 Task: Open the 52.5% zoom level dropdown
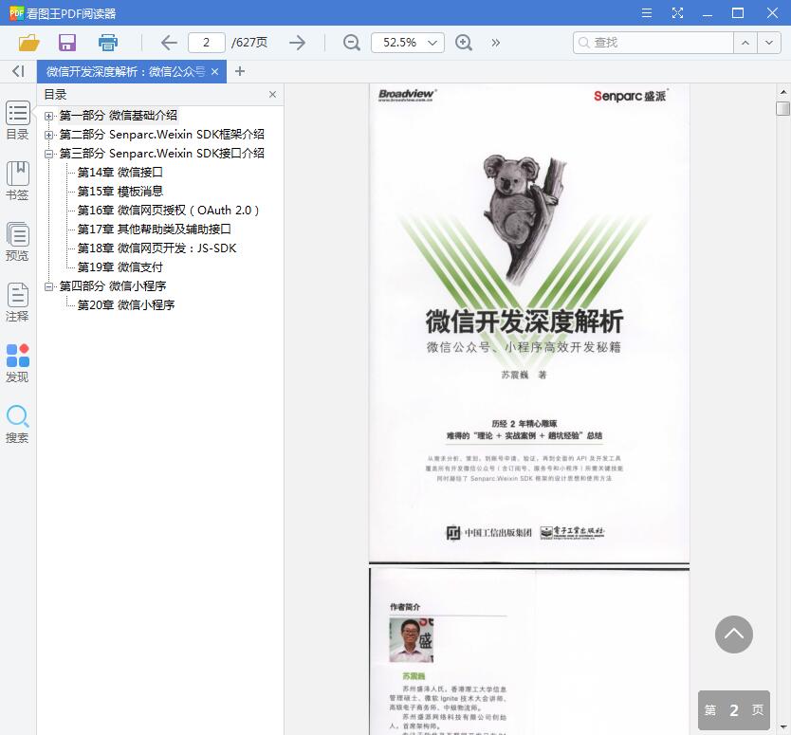(407, 43)
